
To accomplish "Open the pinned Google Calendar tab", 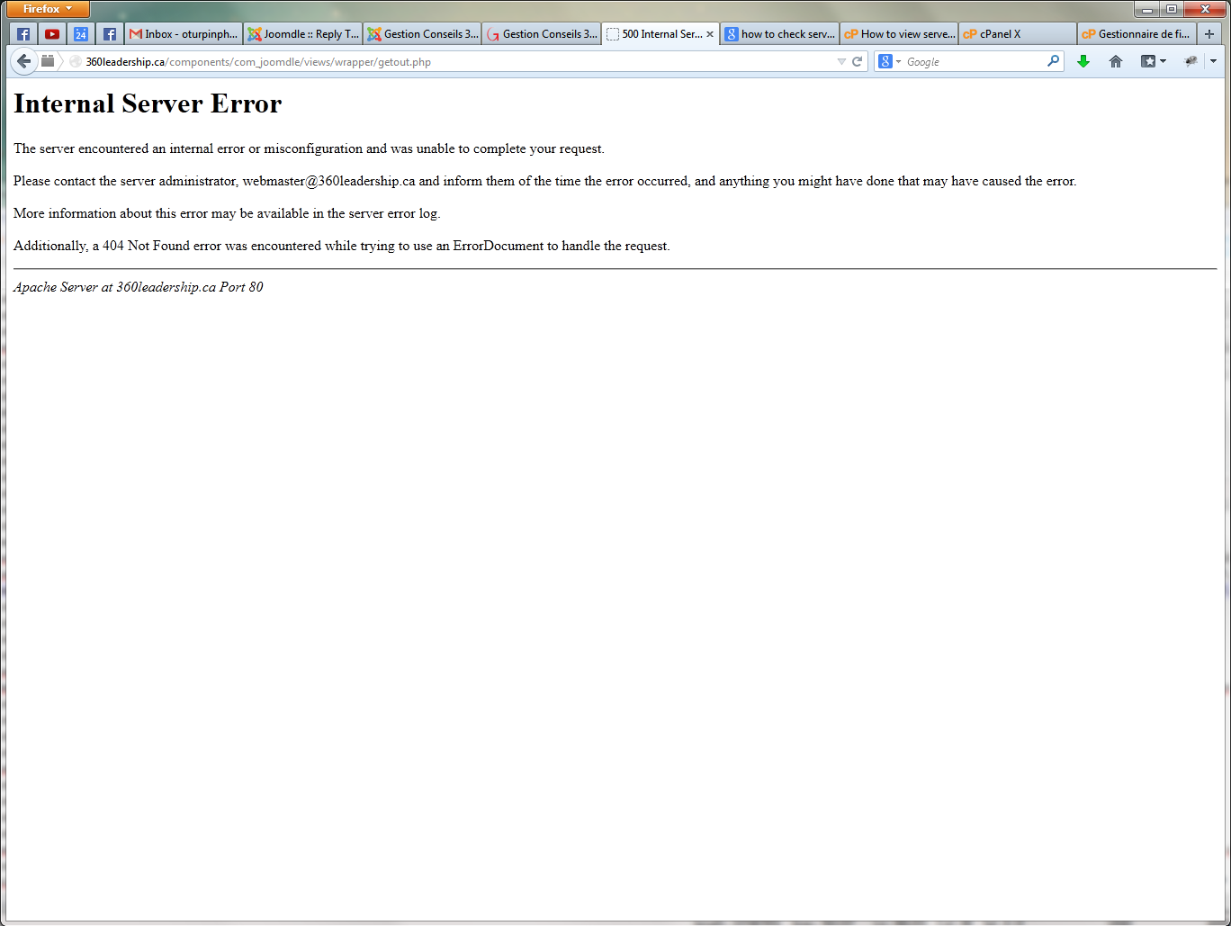I will point(81,34).
